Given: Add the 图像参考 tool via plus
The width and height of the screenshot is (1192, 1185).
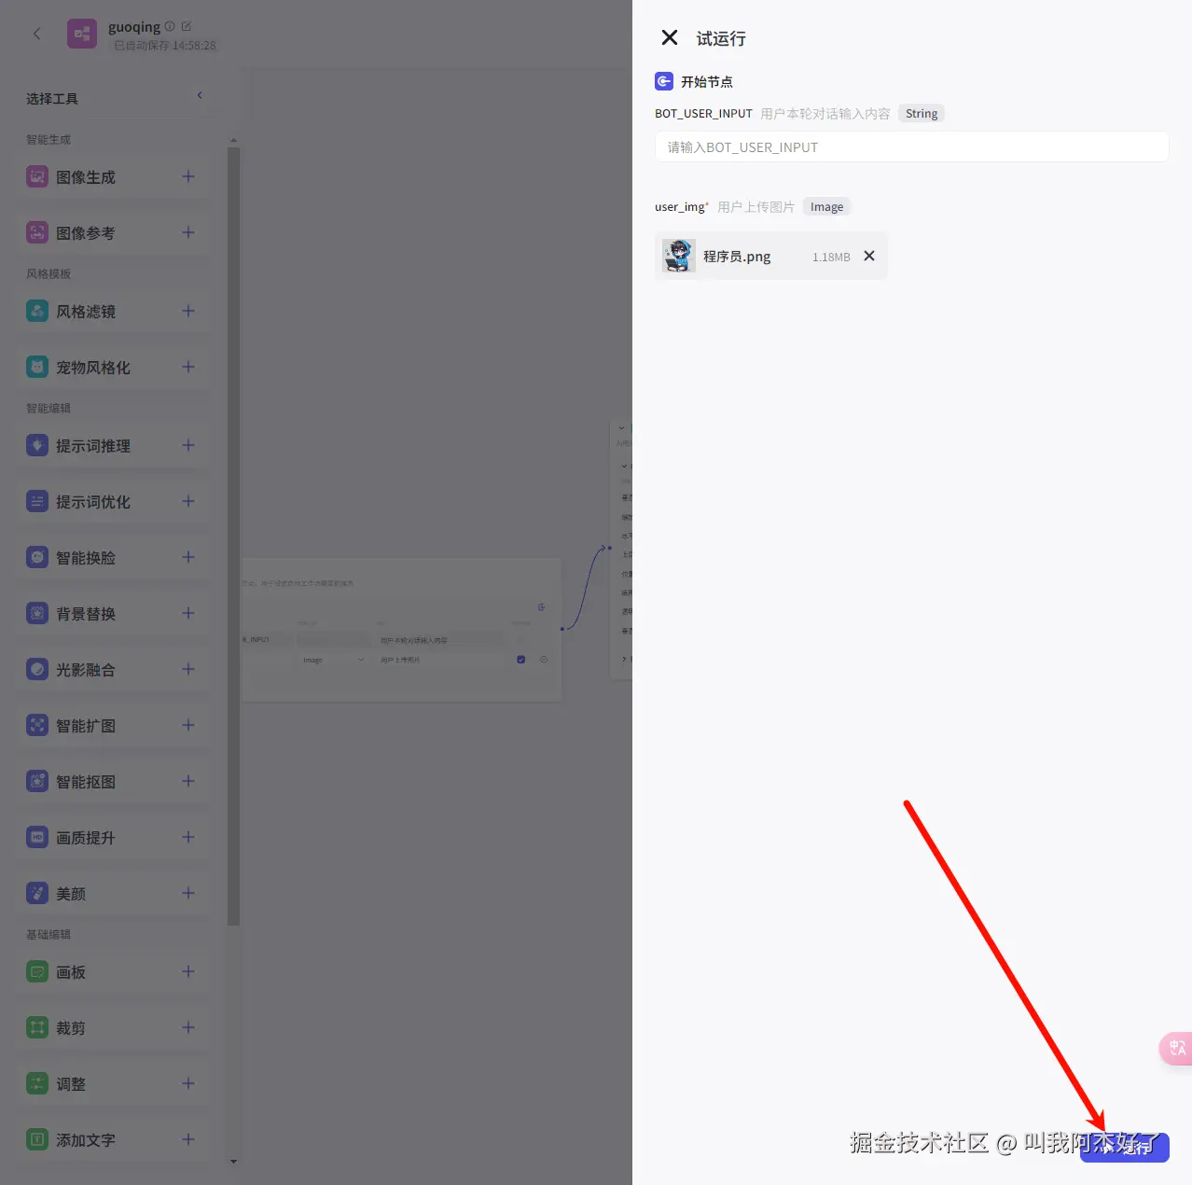Looking at the screenshot, I should [188, 232].
